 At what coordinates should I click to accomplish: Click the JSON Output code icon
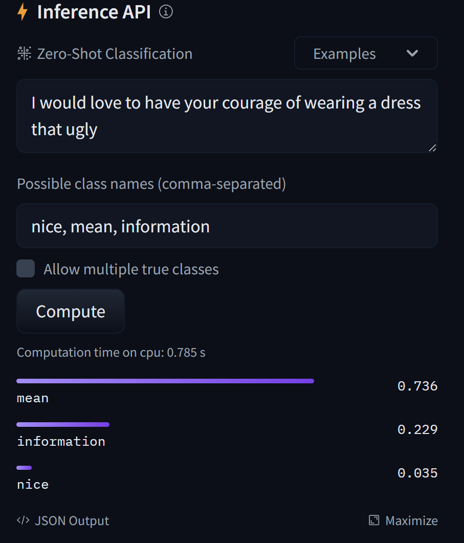click(23, 520)
